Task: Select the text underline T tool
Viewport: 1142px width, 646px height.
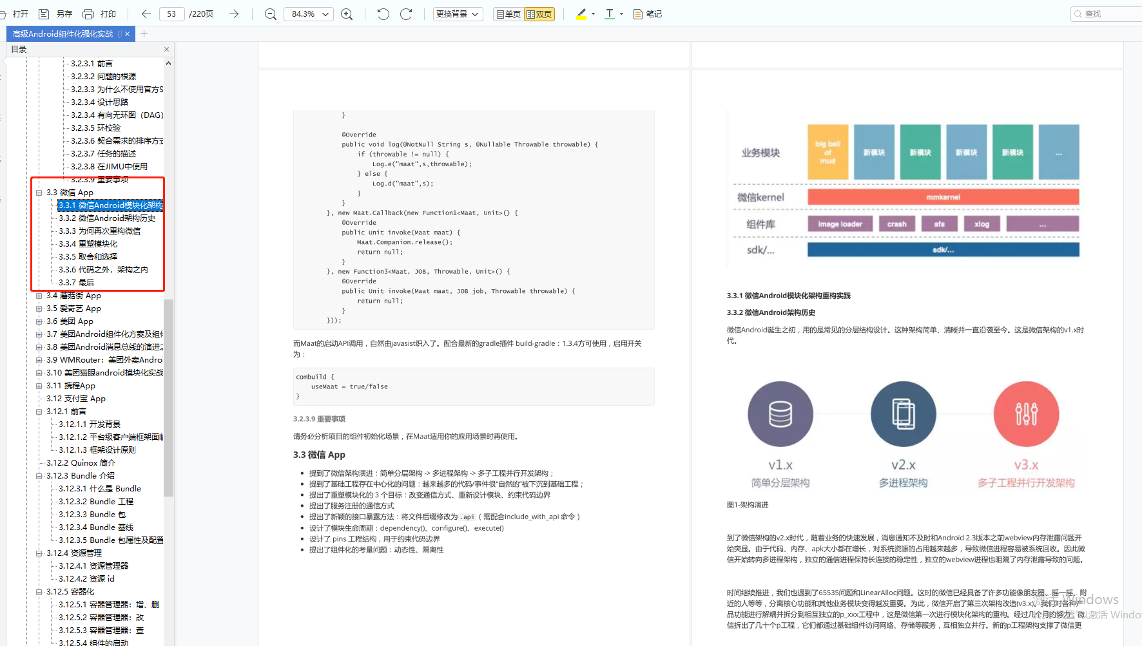Action: click(610, 14)
